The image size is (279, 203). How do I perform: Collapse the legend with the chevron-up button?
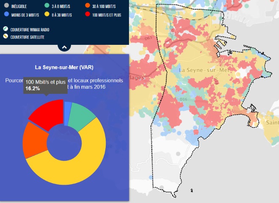[64, 47]
